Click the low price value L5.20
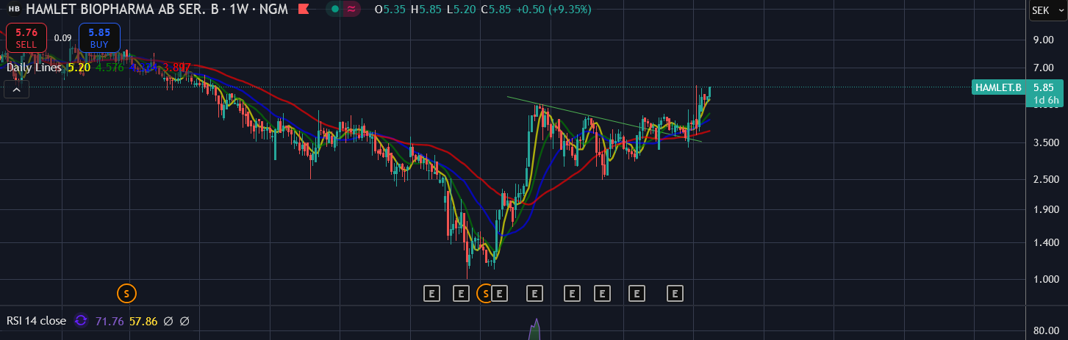 point(460,10)
